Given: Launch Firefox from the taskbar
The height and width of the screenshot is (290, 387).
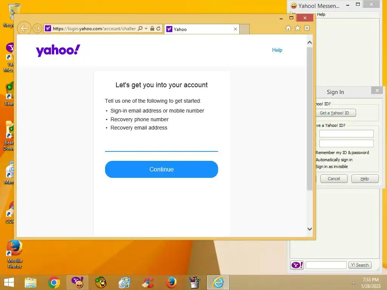Looking at the screenshot, I should (171, 282).
